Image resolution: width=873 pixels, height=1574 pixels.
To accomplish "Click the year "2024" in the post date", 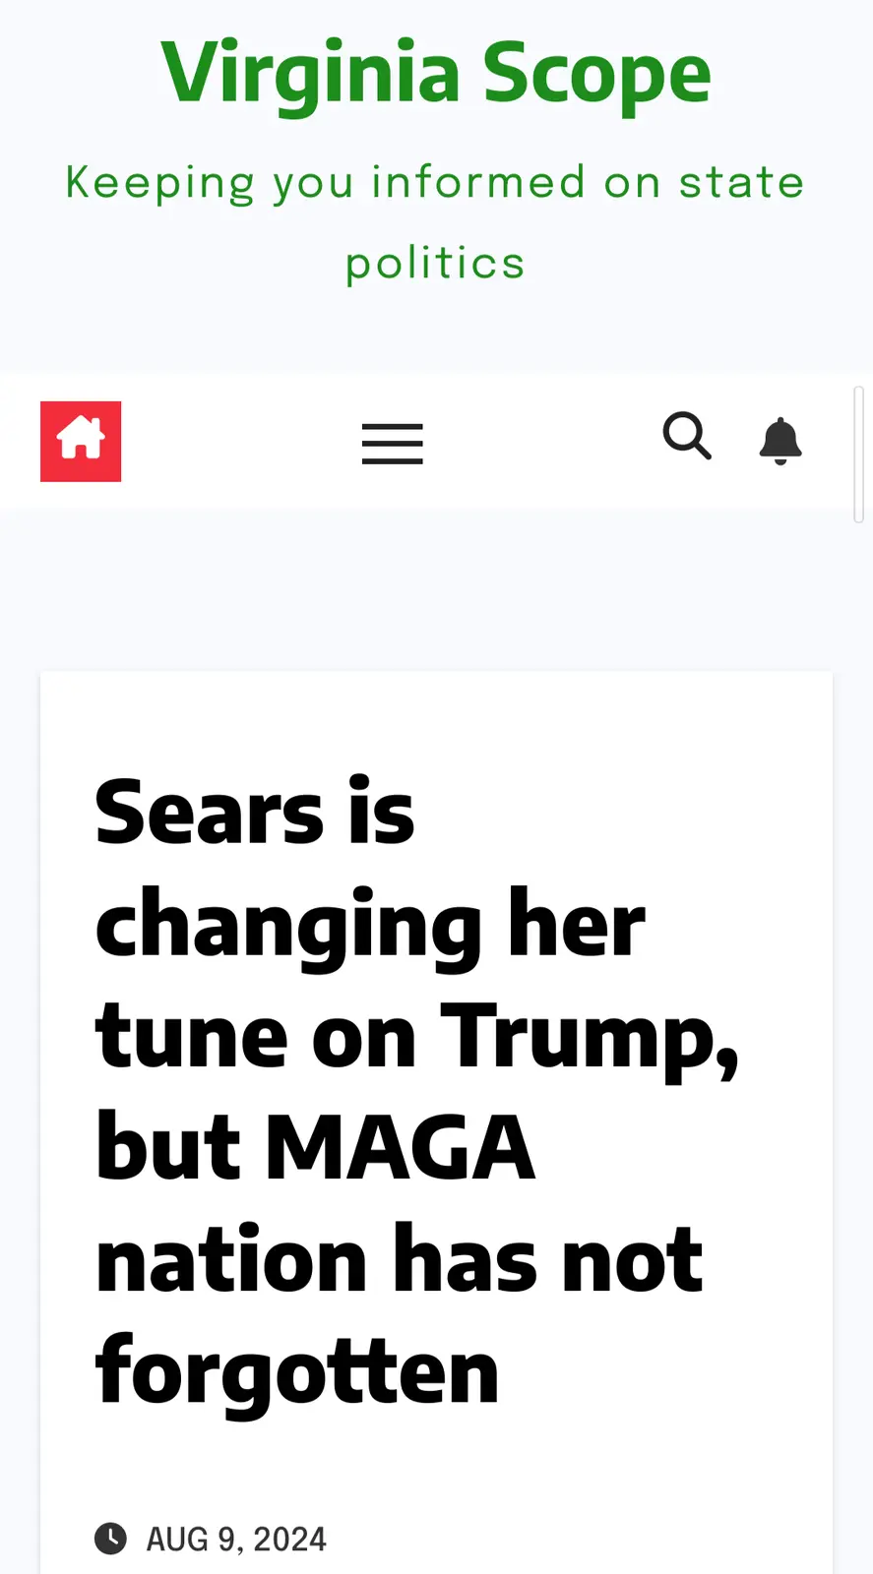I will coord(289,1539).
